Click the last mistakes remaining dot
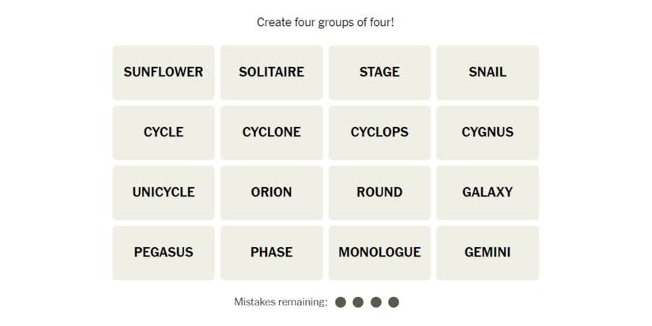The width and height of the screenshot is (652, 326). [x=394, y=302]
